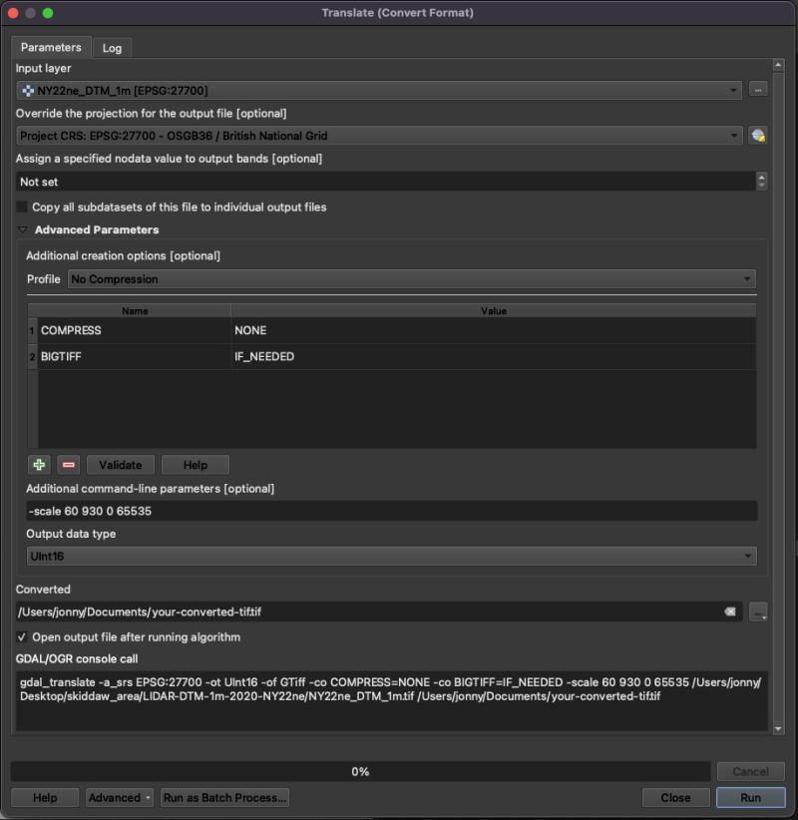The width and height of the screenshot is (798, 820).
Task: Click the progress bar at 0%
Action: point(359,770)
